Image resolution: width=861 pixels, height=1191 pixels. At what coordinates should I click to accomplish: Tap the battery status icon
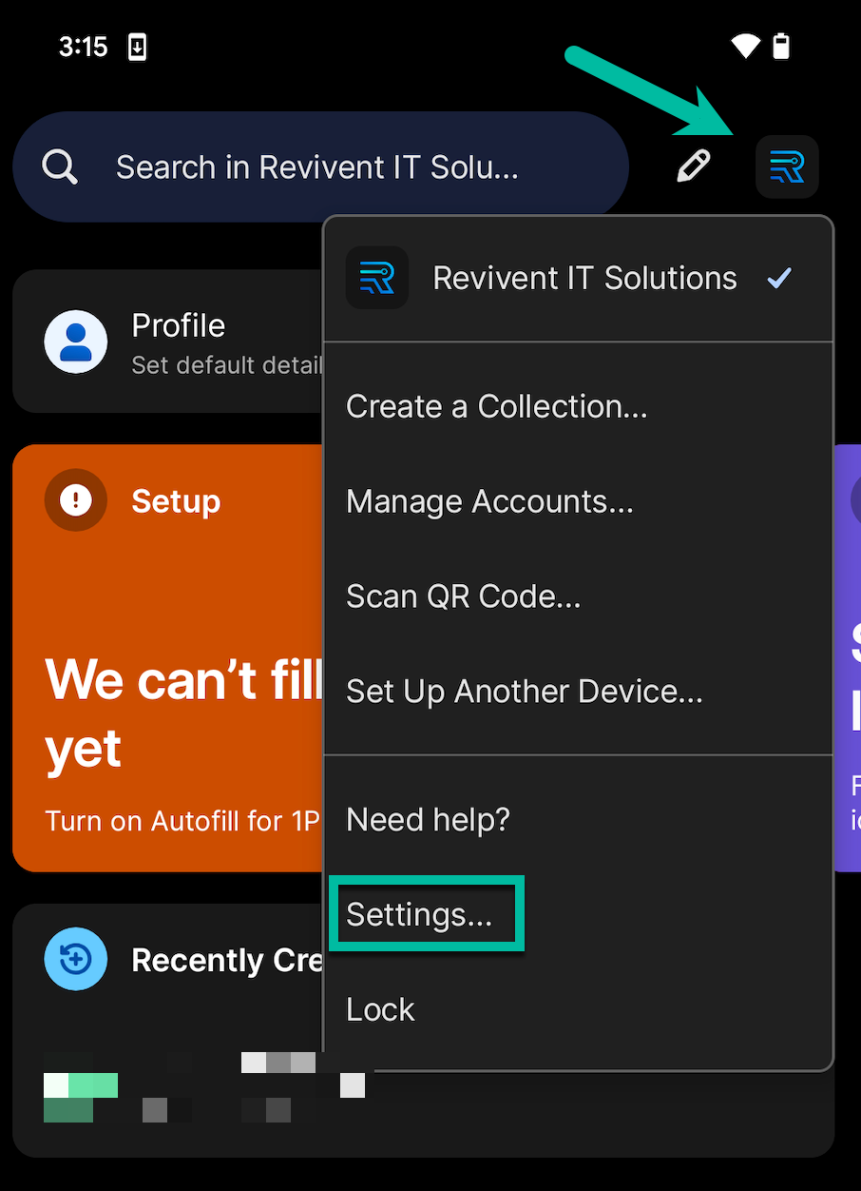pyautogui.click(x=781, y=46)
